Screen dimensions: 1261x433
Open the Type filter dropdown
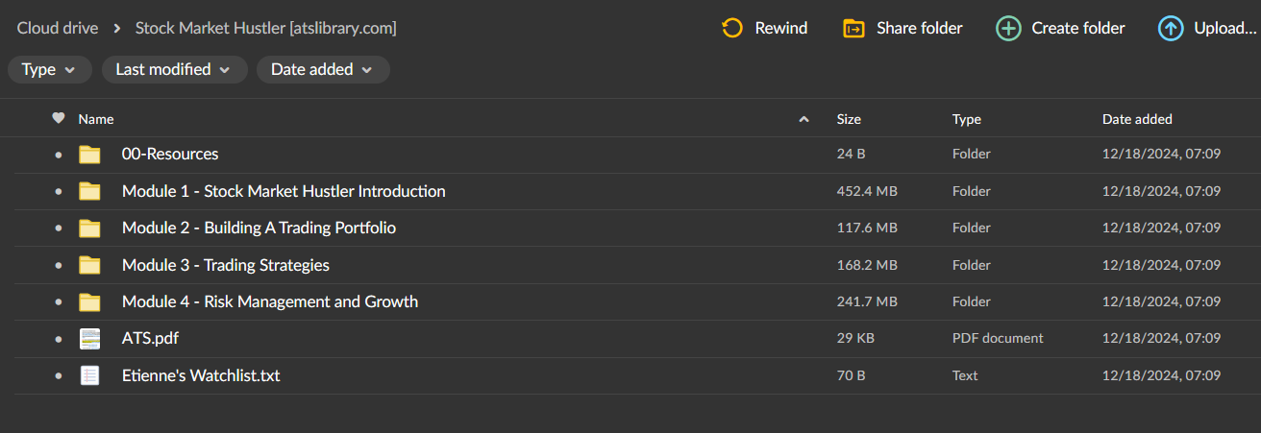tap(49, 69)
